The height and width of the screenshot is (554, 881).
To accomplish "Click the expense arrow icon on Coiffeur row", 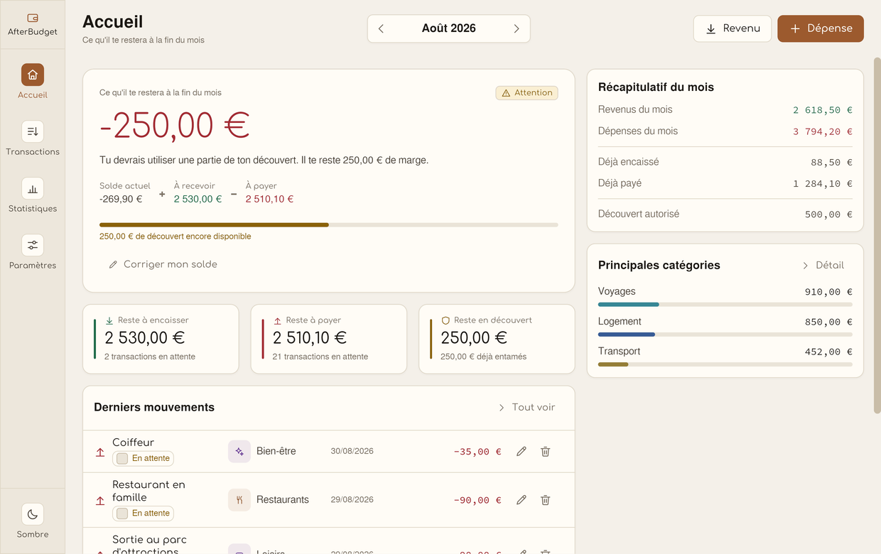I will [x=100, y=452].
